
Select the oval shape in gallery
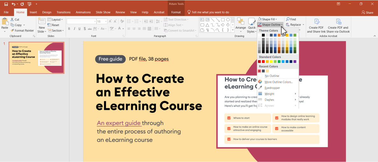(228, 20)
